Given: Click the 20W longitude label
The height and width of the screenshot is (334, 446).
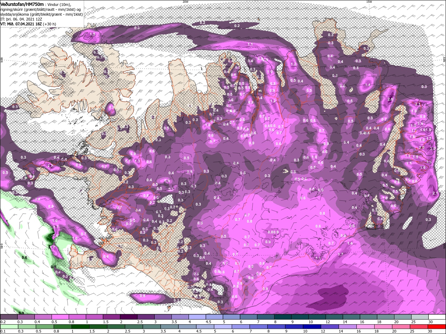Looking at the screenshot, I should 185,2.
